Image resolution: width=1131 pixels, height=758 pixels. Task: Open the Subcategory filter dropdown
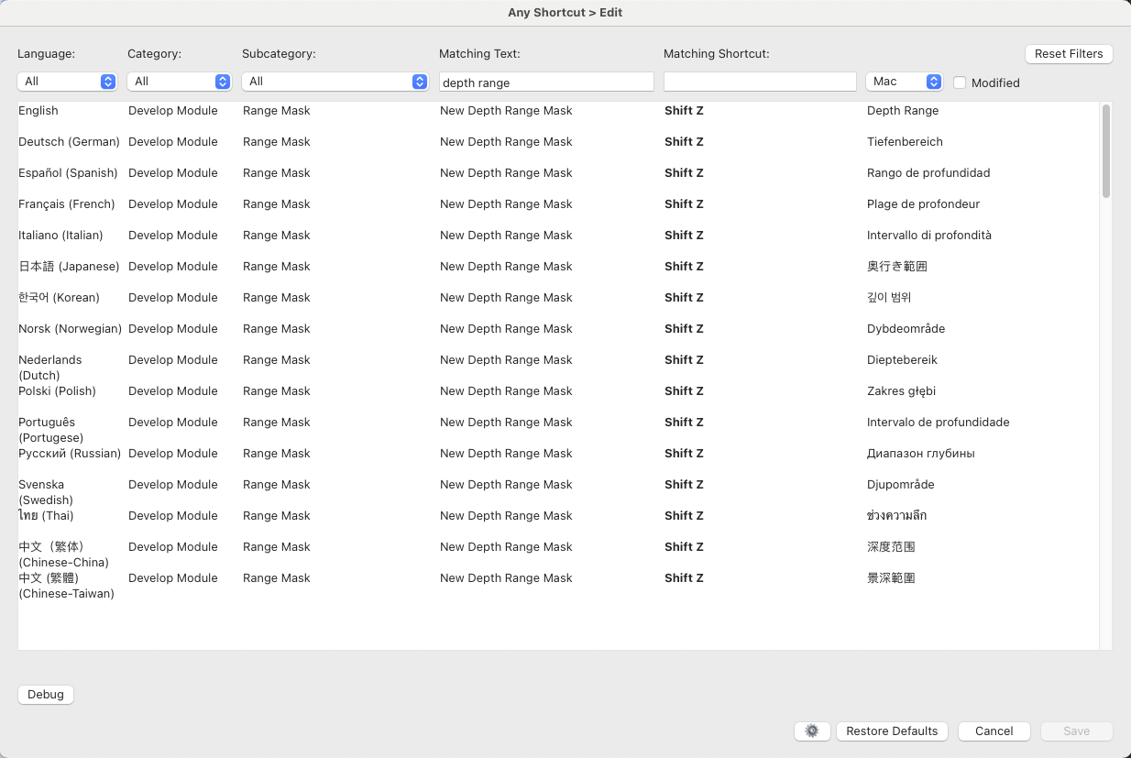coord(335,82)
